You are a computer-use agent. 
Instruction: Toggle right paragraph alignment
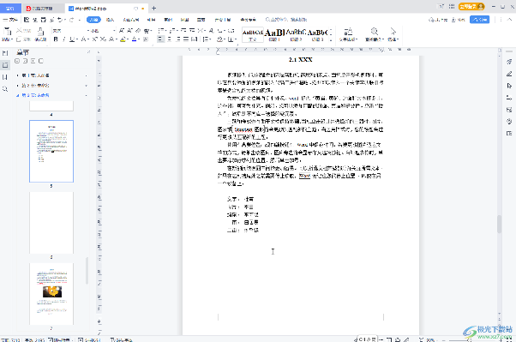click(177, 39)
